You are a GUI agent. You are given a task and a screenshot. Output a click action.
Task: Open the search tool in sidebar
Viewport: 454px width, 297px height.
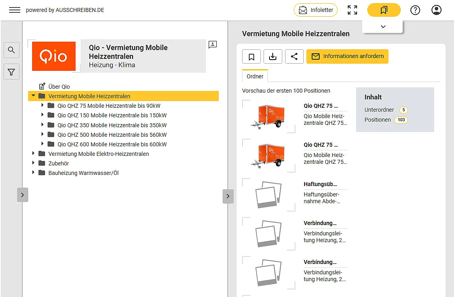pyautogui.click(x=12, y=50)
